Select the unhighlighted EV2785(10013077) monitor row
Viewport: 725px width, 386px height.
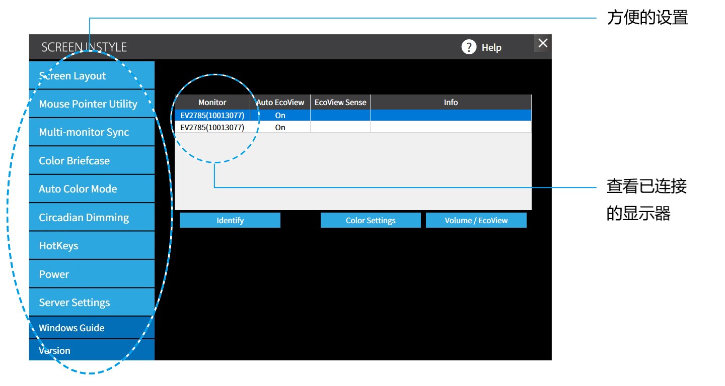pos(353,127)
